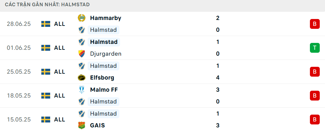Click Swedish flag icon for 15.05.25 match
Screen dimensions: 325x130
46,120
